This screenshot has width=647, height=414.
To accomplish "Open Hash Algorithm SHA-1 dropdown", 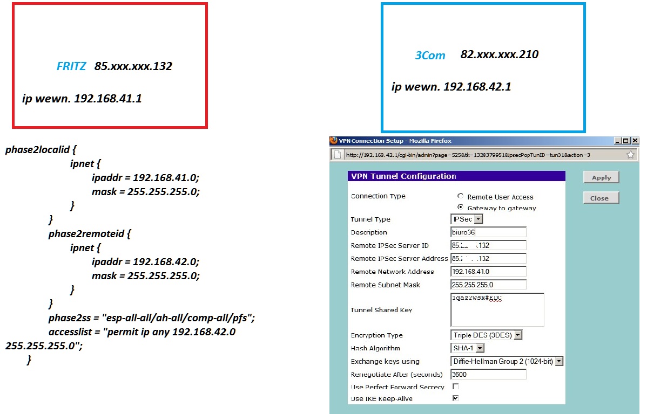I will [480, 348].
